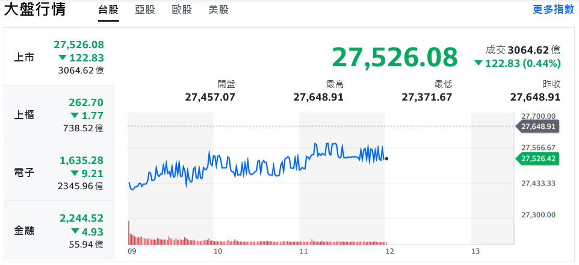Open the 更多指數 link
This screenshot has height=265, width=579.
tap(553, 10)
